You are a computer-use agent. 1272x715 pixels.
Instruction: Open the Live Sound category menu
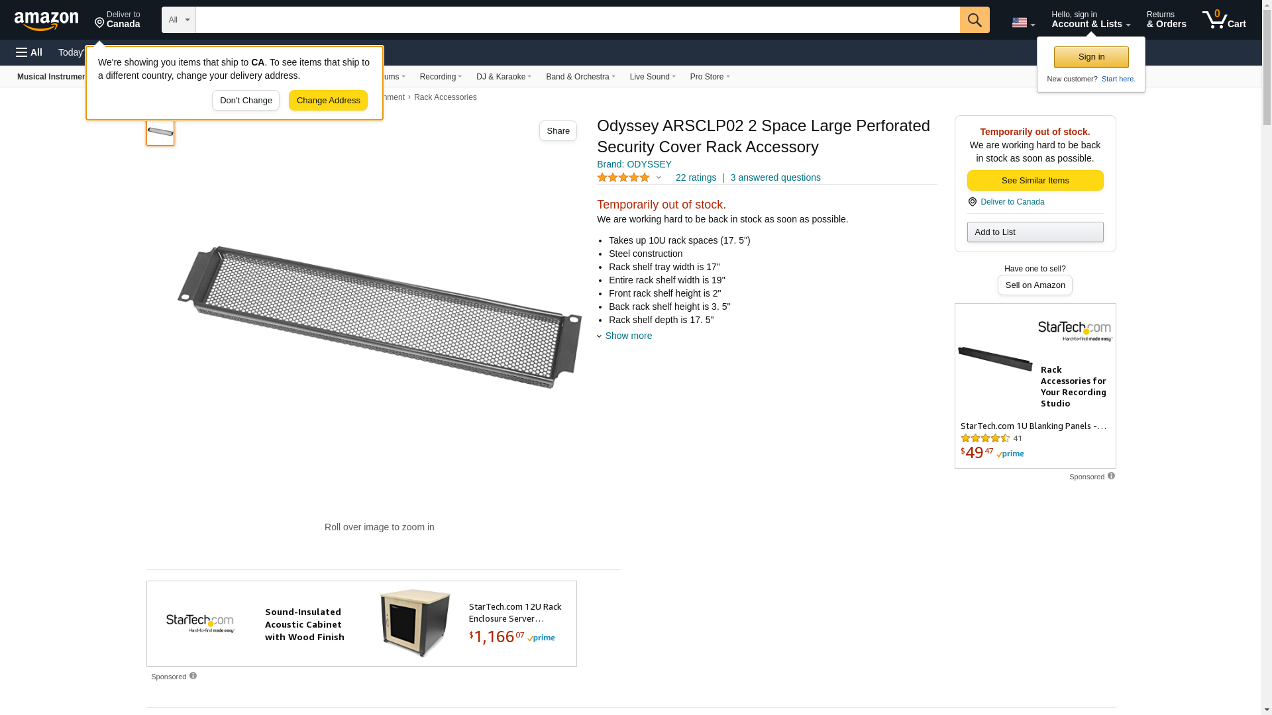(x=652, y=77)
